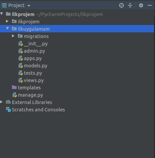
Task: Click the __init__.py Python file icon
Action: click(21, 44)
